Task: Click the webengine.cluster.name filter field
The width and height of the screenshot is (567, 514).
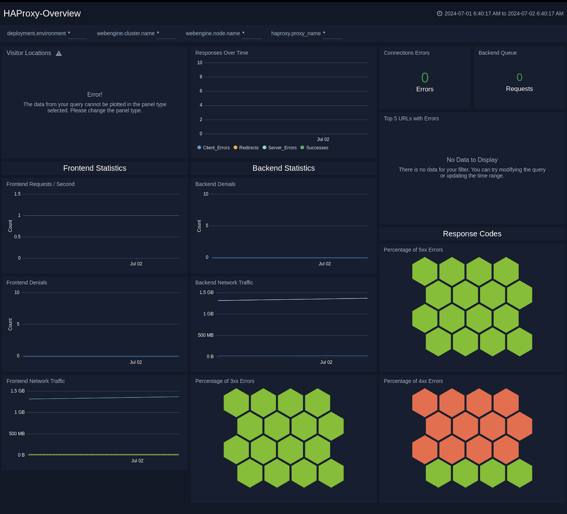Action: pos(166,34)
